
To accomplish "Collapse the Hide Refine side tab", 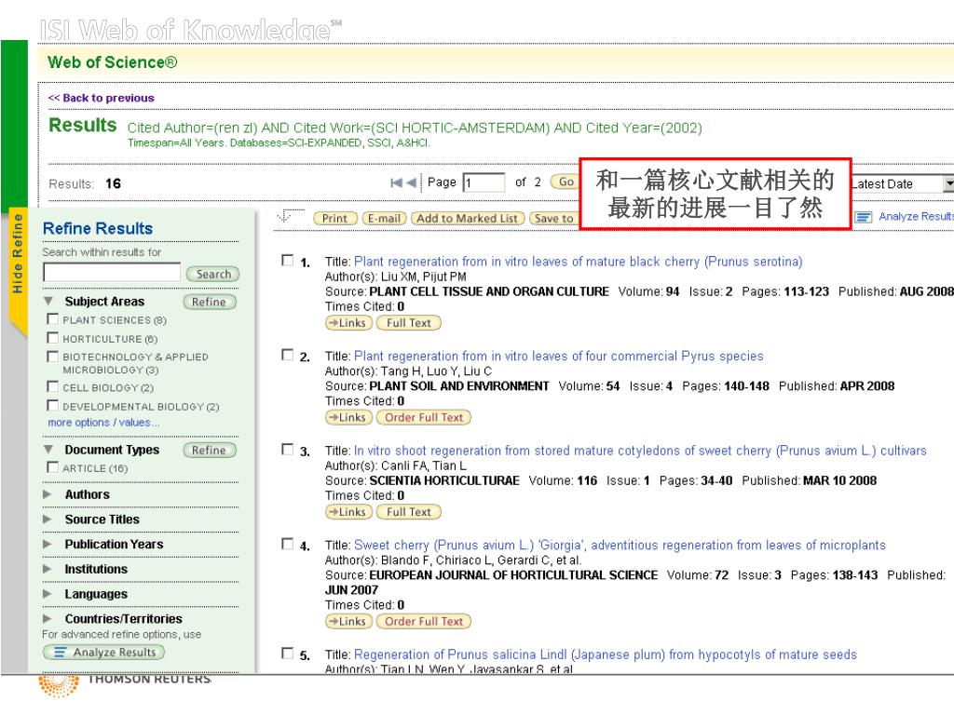I will click(x=18, y=255).
